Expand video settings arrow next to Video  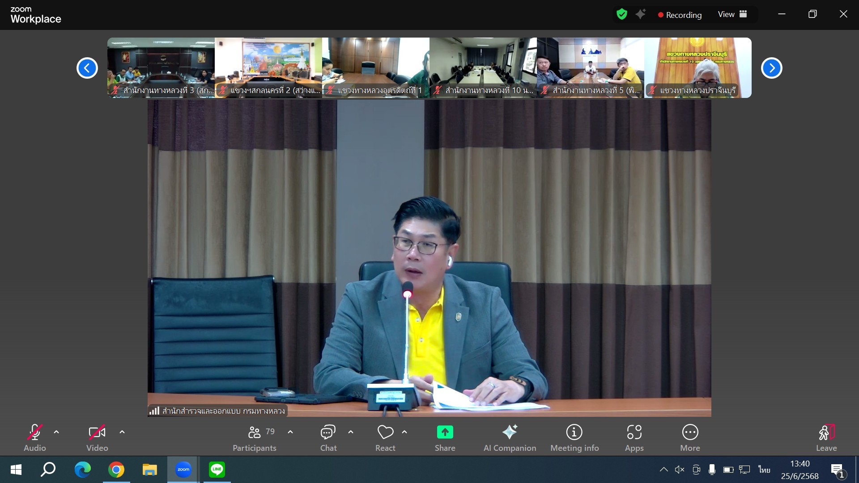tap(122, 432)
